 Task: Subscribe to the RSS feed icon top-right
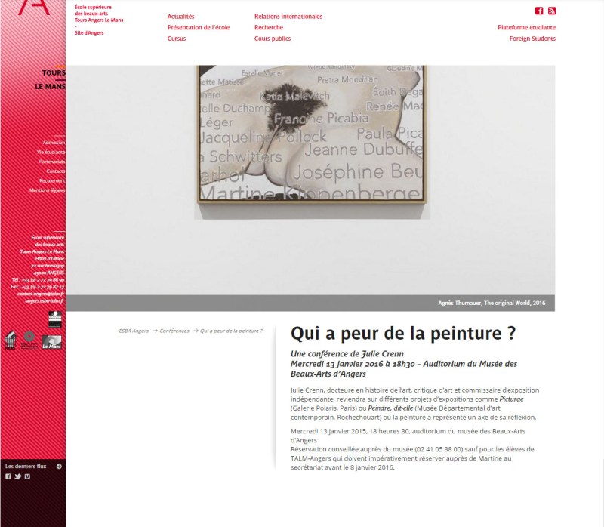[553, 11]
